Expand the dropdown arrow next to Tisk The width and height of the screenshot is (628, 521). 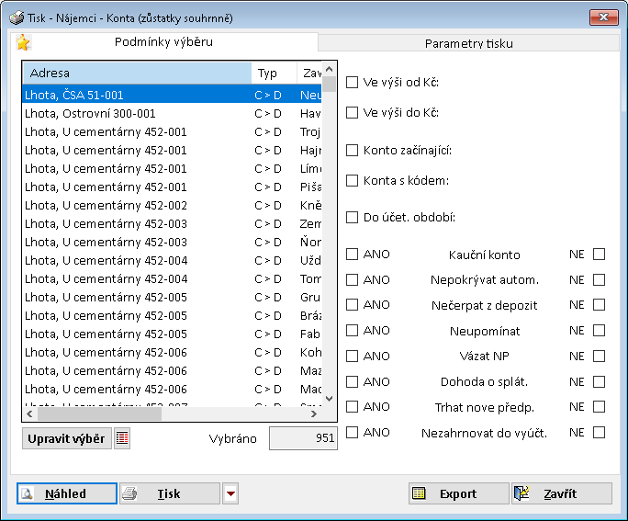pos(230,493)
